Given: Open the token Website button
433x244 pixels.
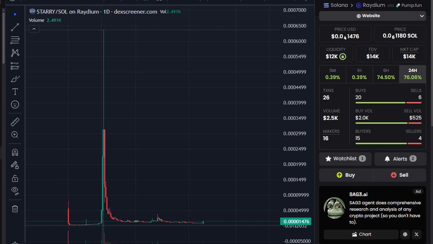Looking at the screenshot, I should pyautogui.click(x=368, y=16).
